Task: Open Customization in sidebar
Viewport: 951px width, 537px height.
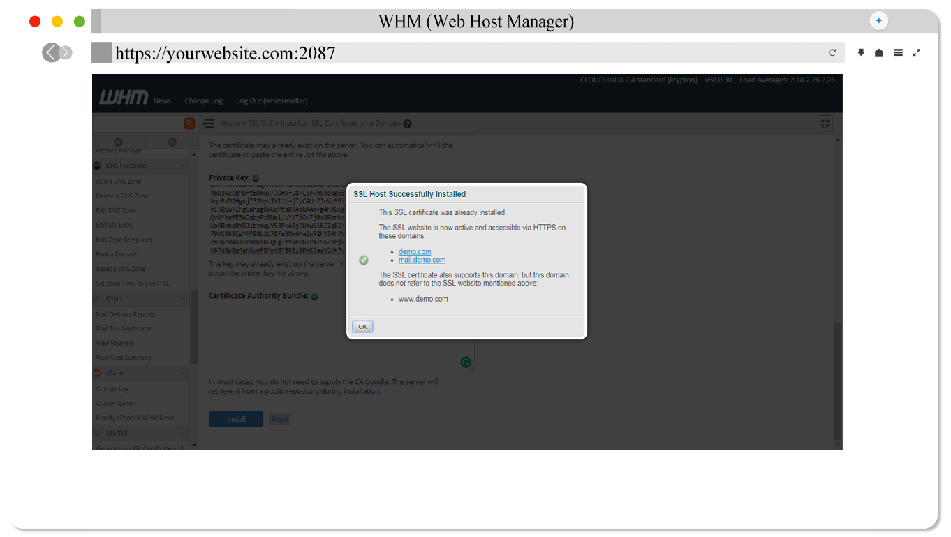Action: point(116,403)
